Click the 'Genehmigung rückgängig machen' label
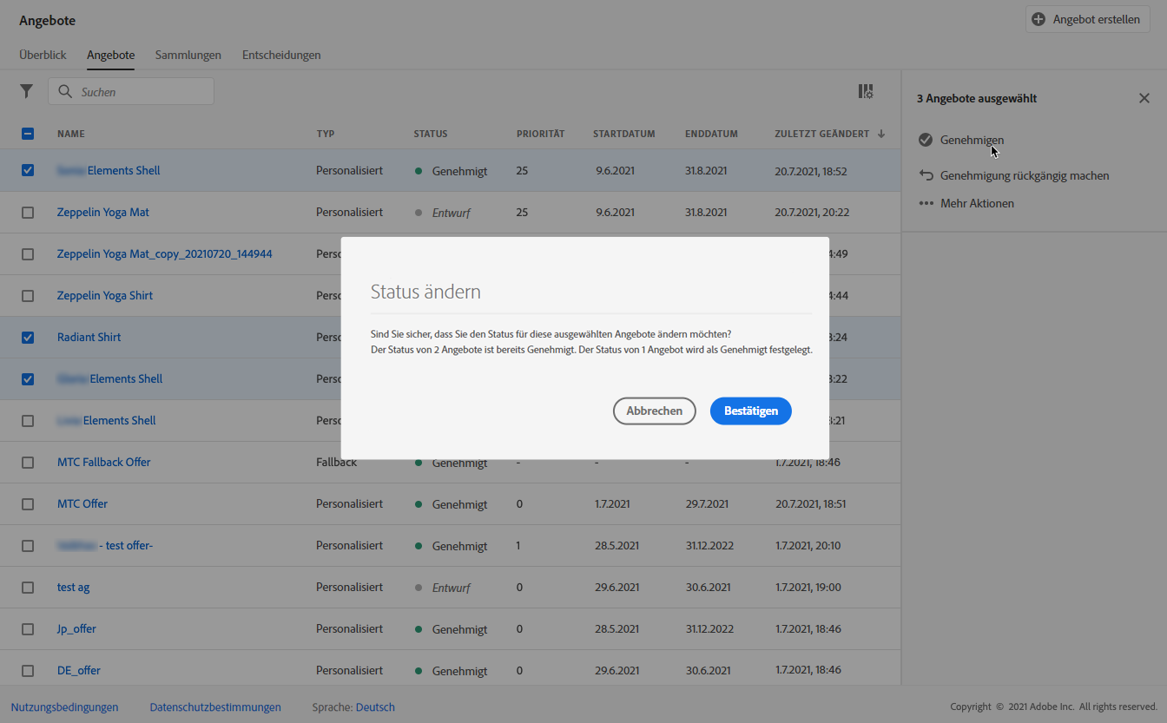1167x723 pixels. coord(1025,175)
